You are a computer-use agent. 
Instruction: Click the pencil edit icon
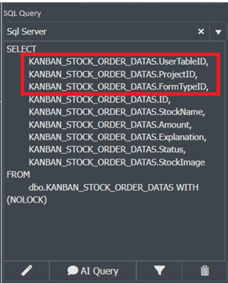[27, 271]
